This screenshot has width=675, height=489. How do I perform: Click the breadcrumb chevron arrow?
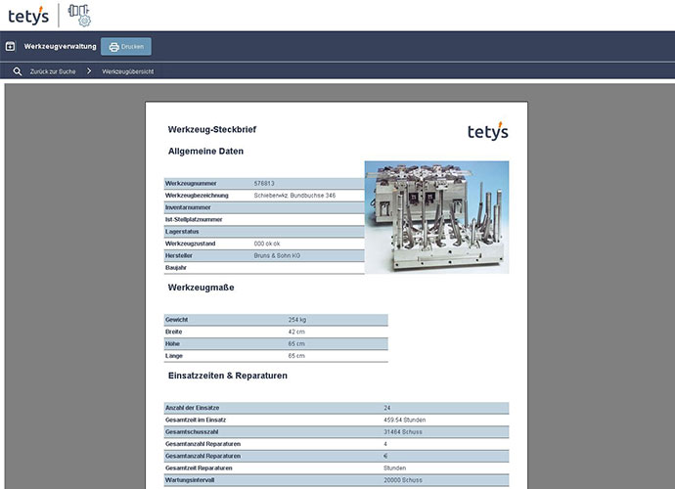tap(89, 71)
